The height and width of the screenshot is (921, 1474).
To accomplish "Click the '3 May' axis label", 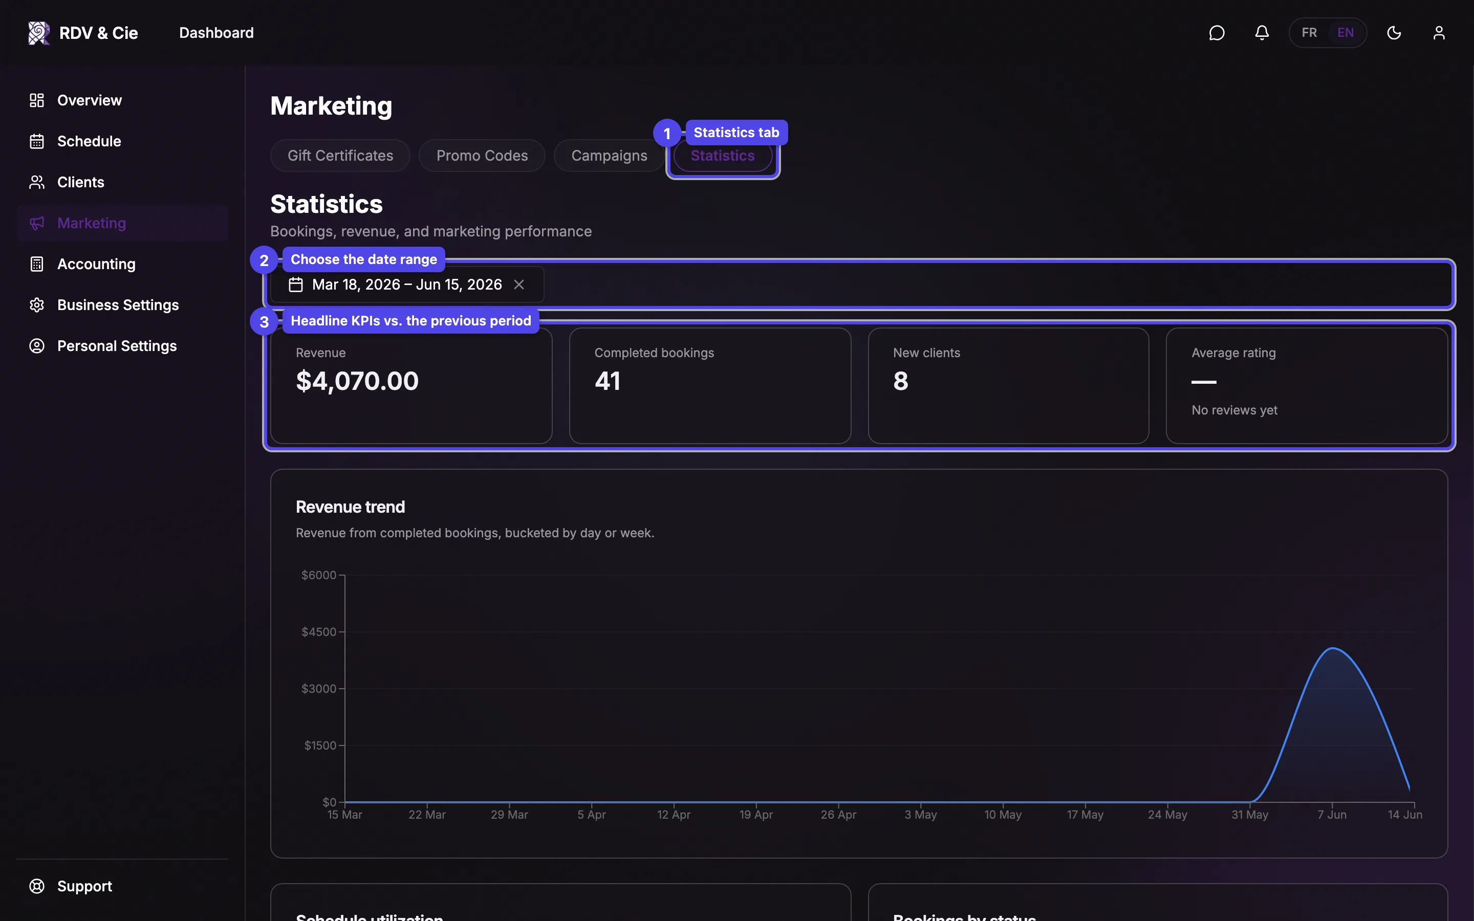I will point(920,815).
